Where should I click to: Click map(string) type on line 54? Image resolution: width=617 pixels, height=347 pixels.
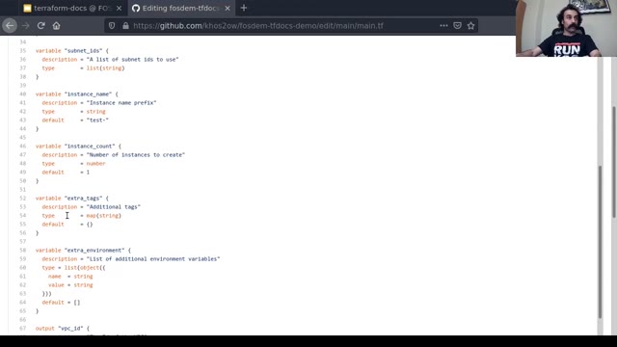pyautogui.click(x=104, y=216)
